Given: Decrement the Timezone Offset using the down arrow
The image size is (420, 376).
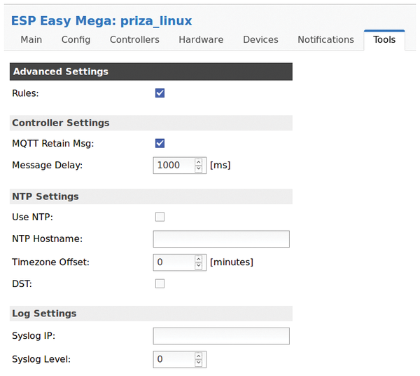Looking at the screenshot, I should pyautogui.click(x=199, y=266).
